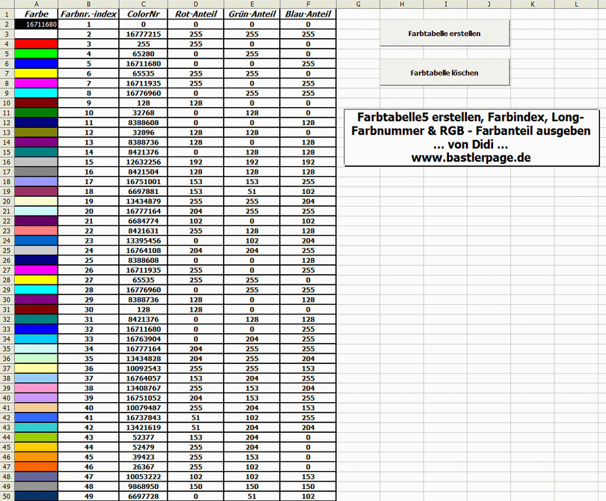
Task: Select row header 50
Action: tap(7, 496)
